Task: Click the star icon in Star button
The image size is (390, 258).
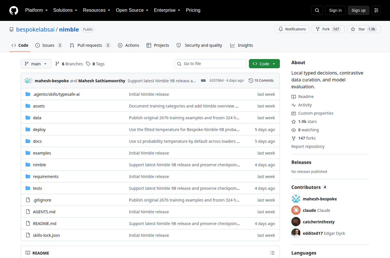Action: pyautogui.click(x=353, y=29)
